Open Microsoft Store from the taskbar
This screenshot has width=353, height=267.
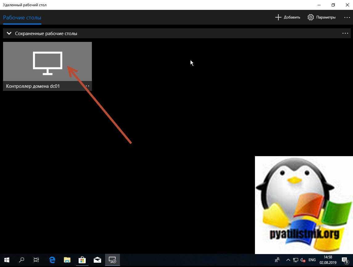[x=82, y=260]
